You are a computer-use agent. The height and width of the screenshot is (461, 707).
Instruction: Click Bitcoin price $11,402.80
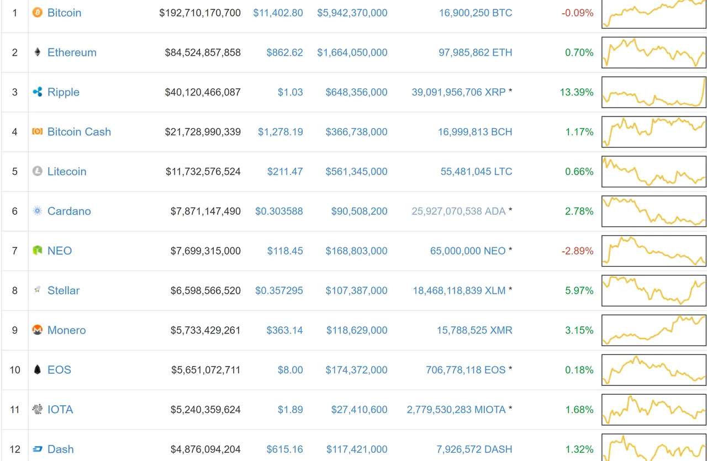pos(278,13)
